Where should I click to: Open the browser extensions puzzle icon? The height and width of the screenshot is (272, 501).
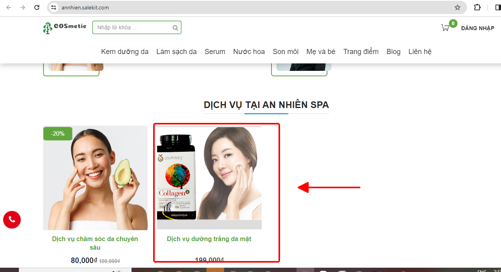click(477, 7)
